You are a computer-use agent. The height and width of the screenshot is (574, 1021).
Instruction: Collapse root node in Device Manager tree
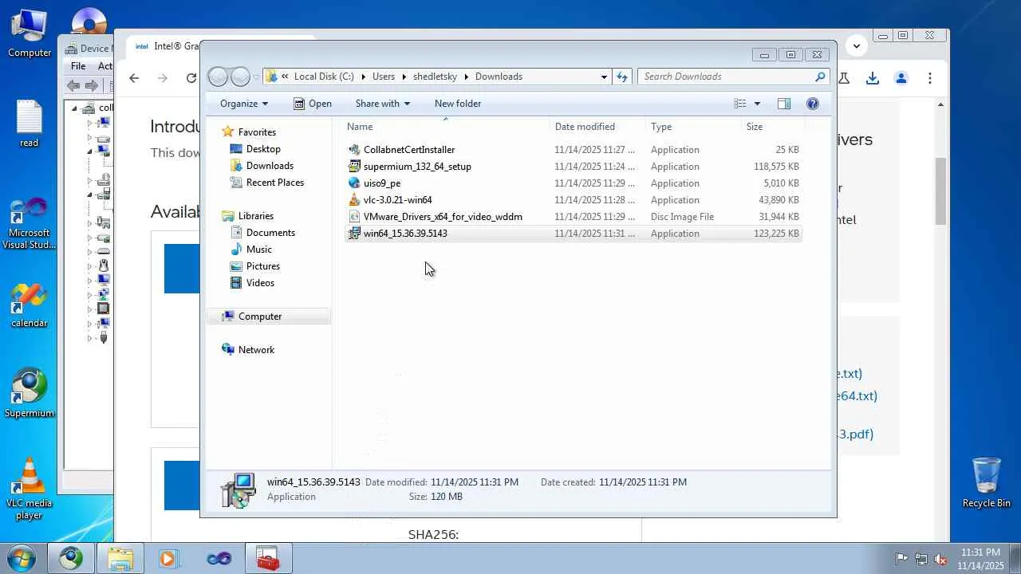point(74,108)
